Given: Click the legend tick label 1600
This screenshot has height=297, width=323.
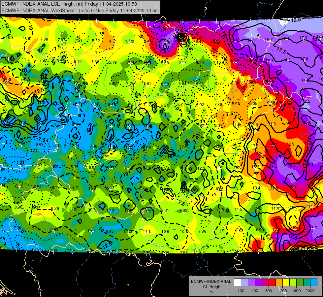Looking at the screenshot, I should coord(296,291).
